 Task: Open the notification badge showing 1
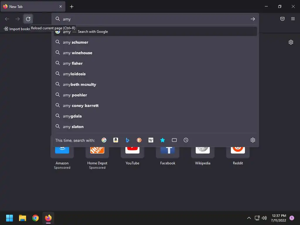tap(292, 218)
